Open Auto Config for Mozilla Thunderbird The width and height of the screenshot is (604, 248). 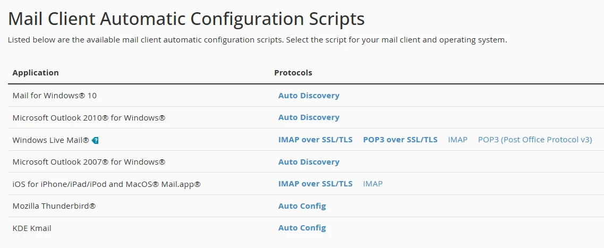(302, 207)
